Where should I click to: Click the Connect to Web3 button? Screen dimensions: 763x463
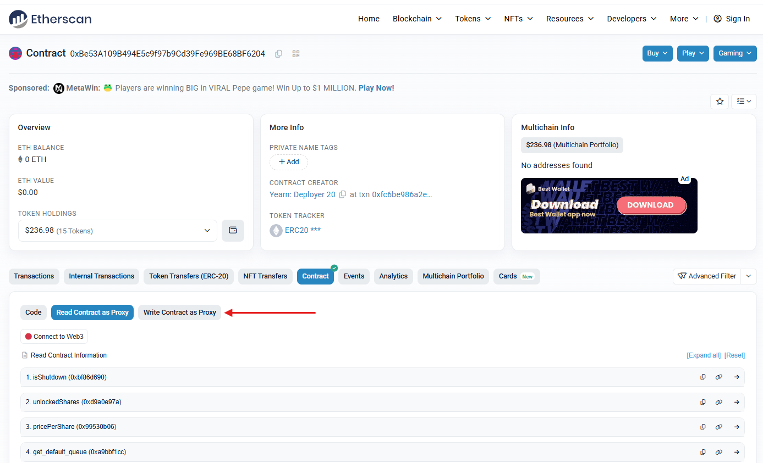[54, 337]
